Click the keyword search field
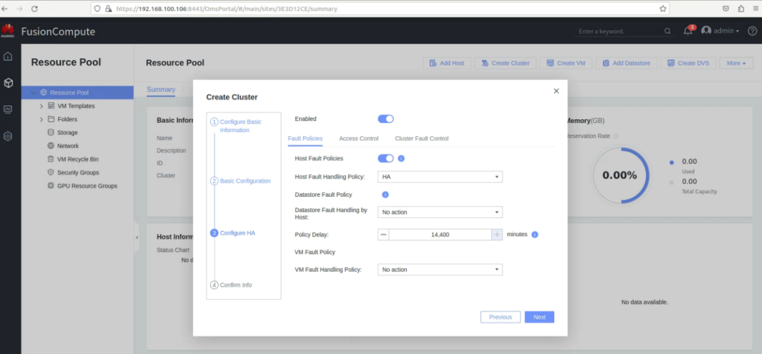 click(x=619, y=31)
